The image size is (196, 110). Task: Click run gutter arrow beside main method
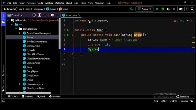point(68,35)
